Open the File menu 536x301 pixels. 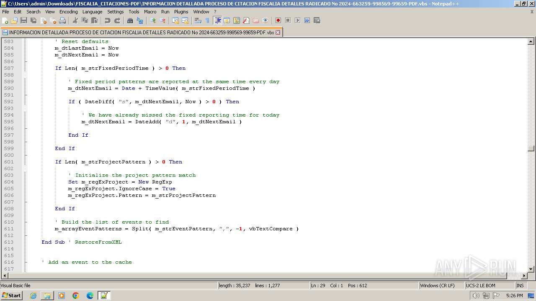coord(5,12)
